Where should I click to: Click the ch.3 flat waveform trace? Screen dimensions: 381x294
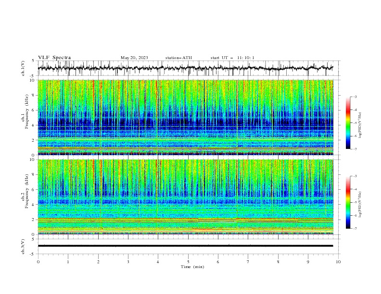click(185, 246)
